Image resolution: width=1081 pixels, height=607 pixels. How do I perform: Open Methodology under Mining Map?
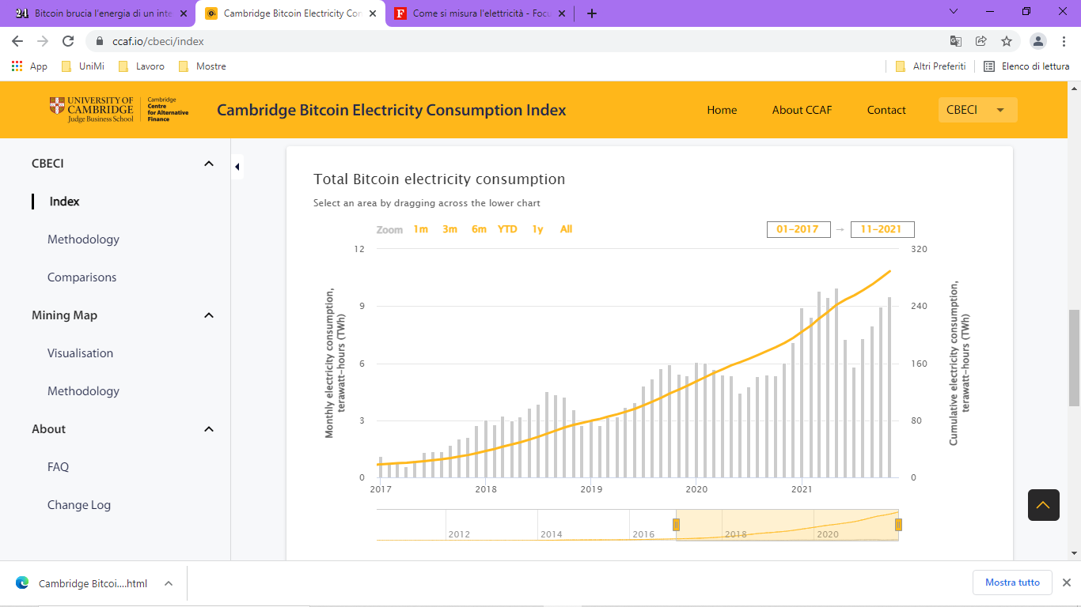(x=83, y=391)
